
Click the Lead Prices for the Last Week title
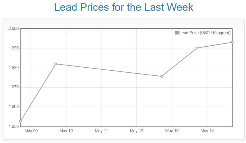click(123, 7)
